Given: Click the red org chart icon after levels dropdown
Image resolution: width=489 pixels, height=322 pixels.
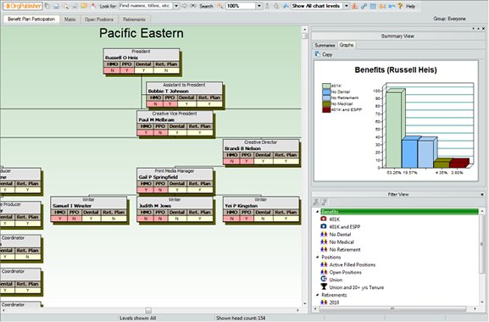Looking at the screenshot, I should 354,6.
